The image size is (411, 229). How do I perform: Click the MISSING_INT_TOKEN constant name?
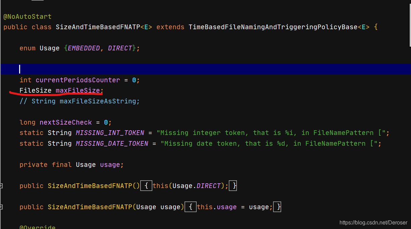tap(110, 133)
